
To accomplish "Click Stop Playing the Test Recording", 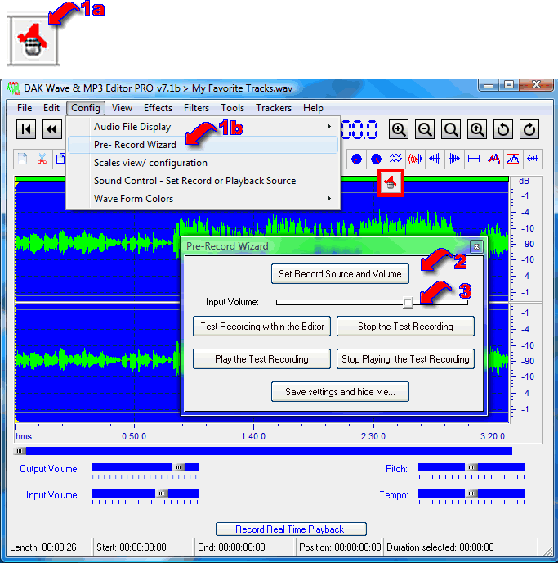I will [405, 359].
